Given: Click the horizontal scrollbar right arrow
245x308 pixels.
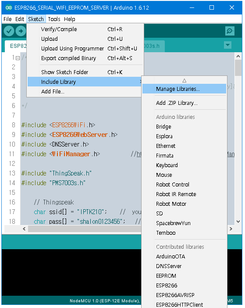Looking at the screenshot, I should (231, 229).
